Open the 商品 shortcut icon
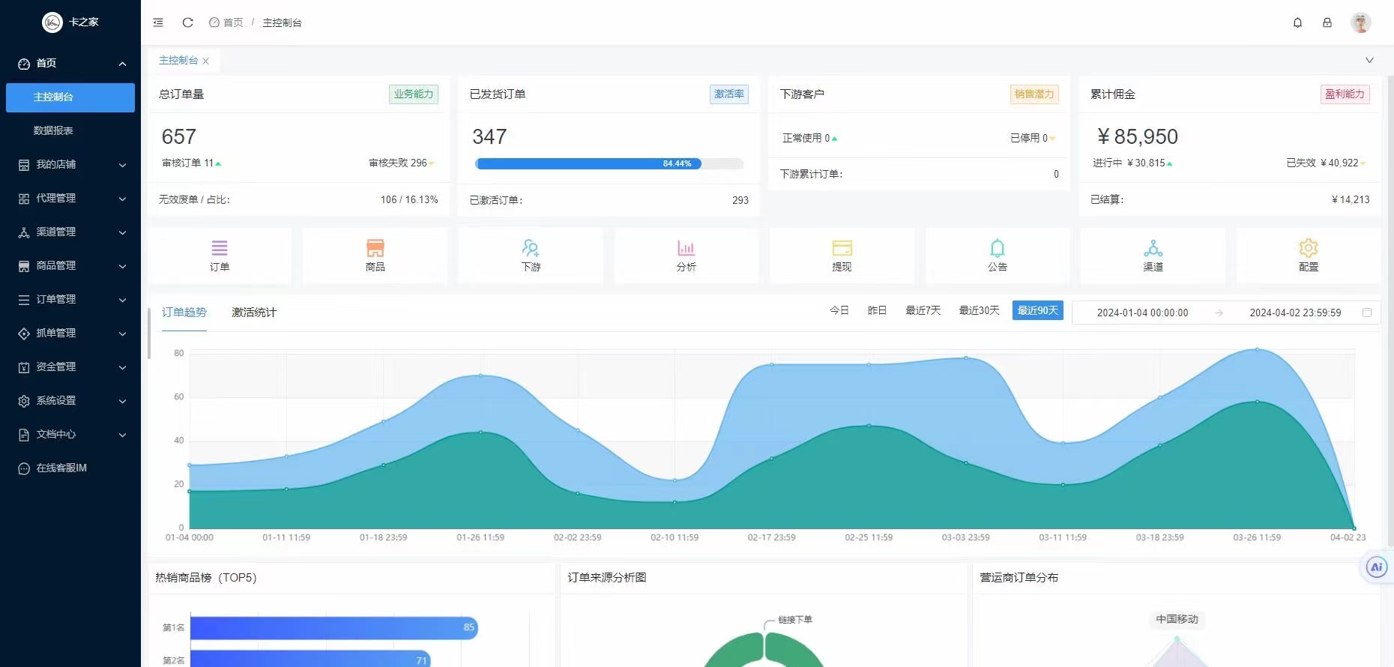This screenshot has width=1394, height=667. coord(375,247)
